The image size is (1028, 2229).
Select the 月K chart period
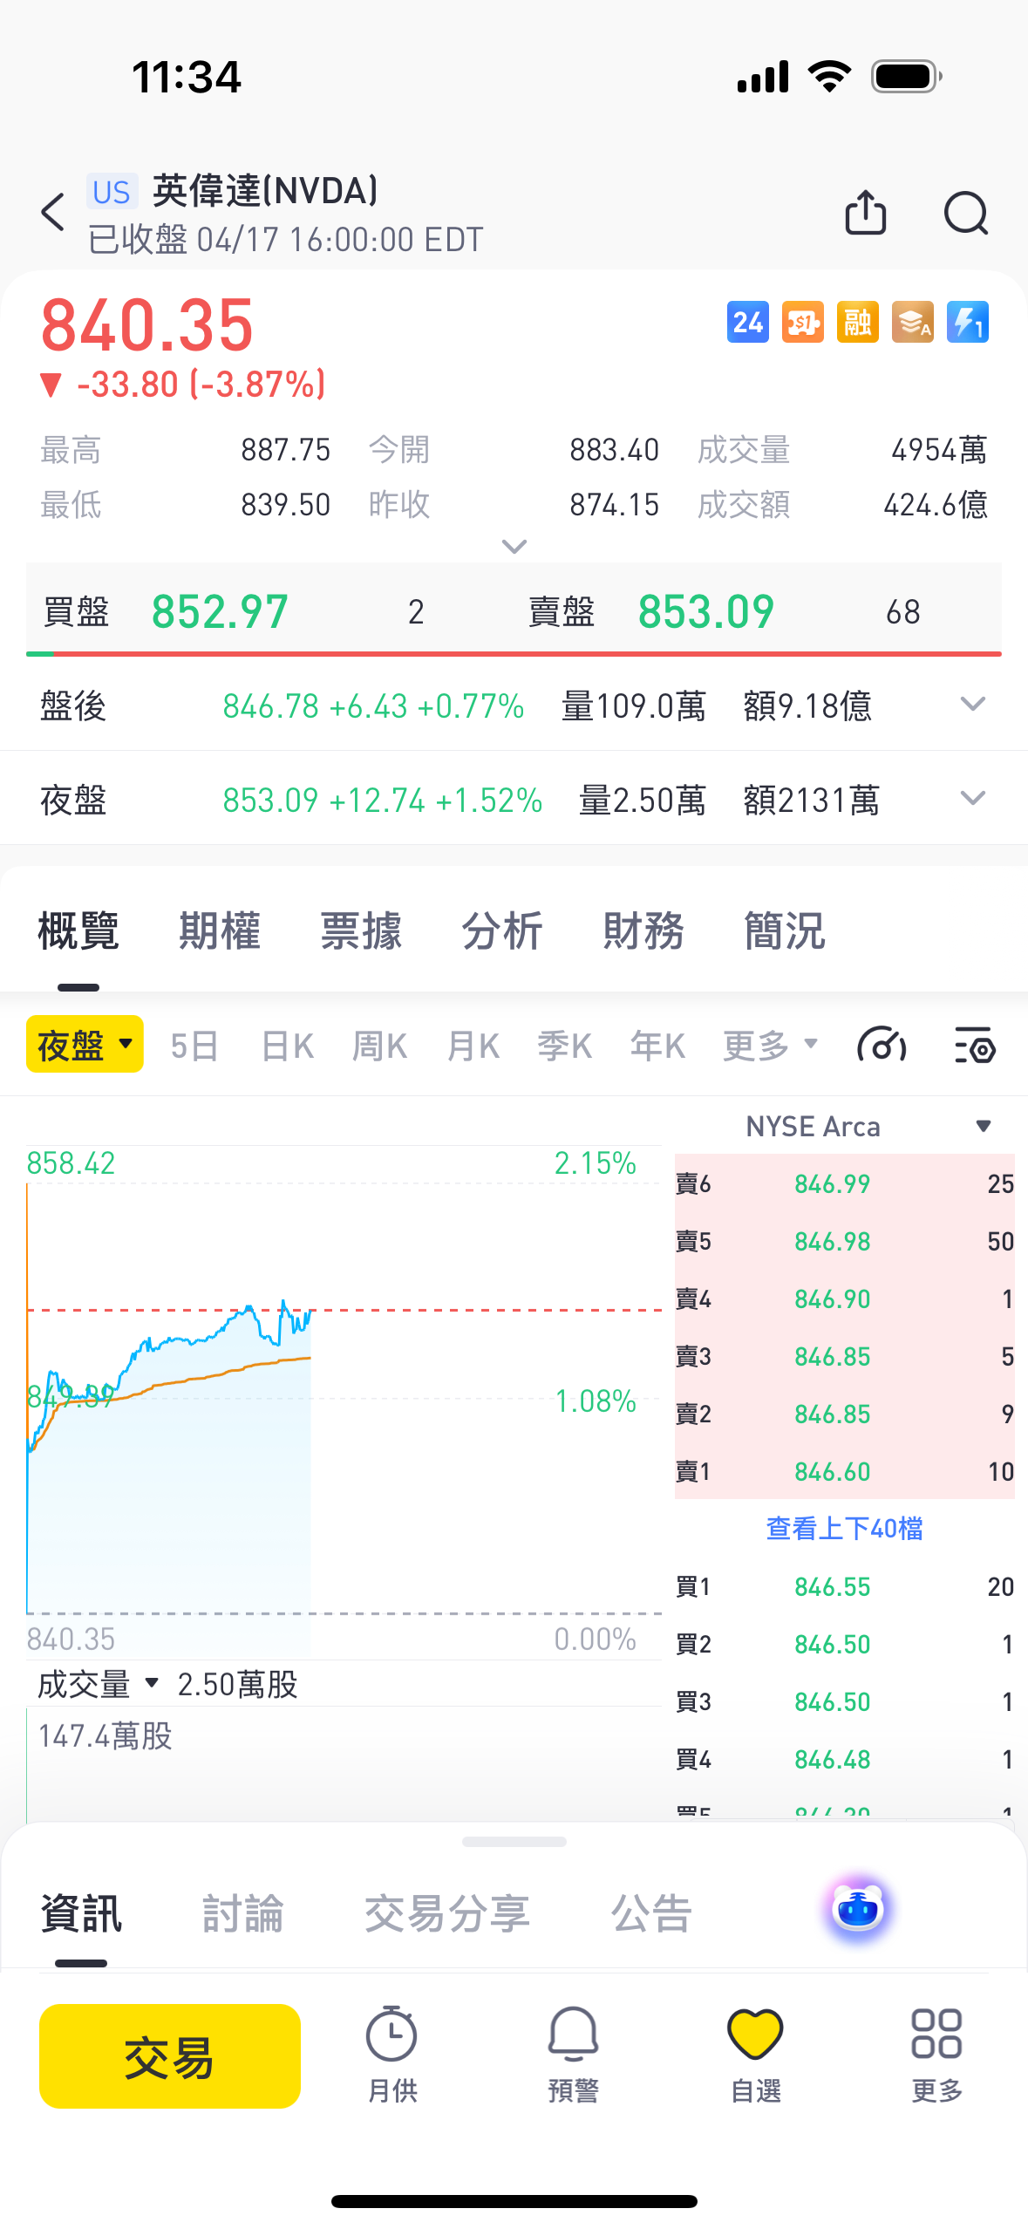click(473, 1045)
